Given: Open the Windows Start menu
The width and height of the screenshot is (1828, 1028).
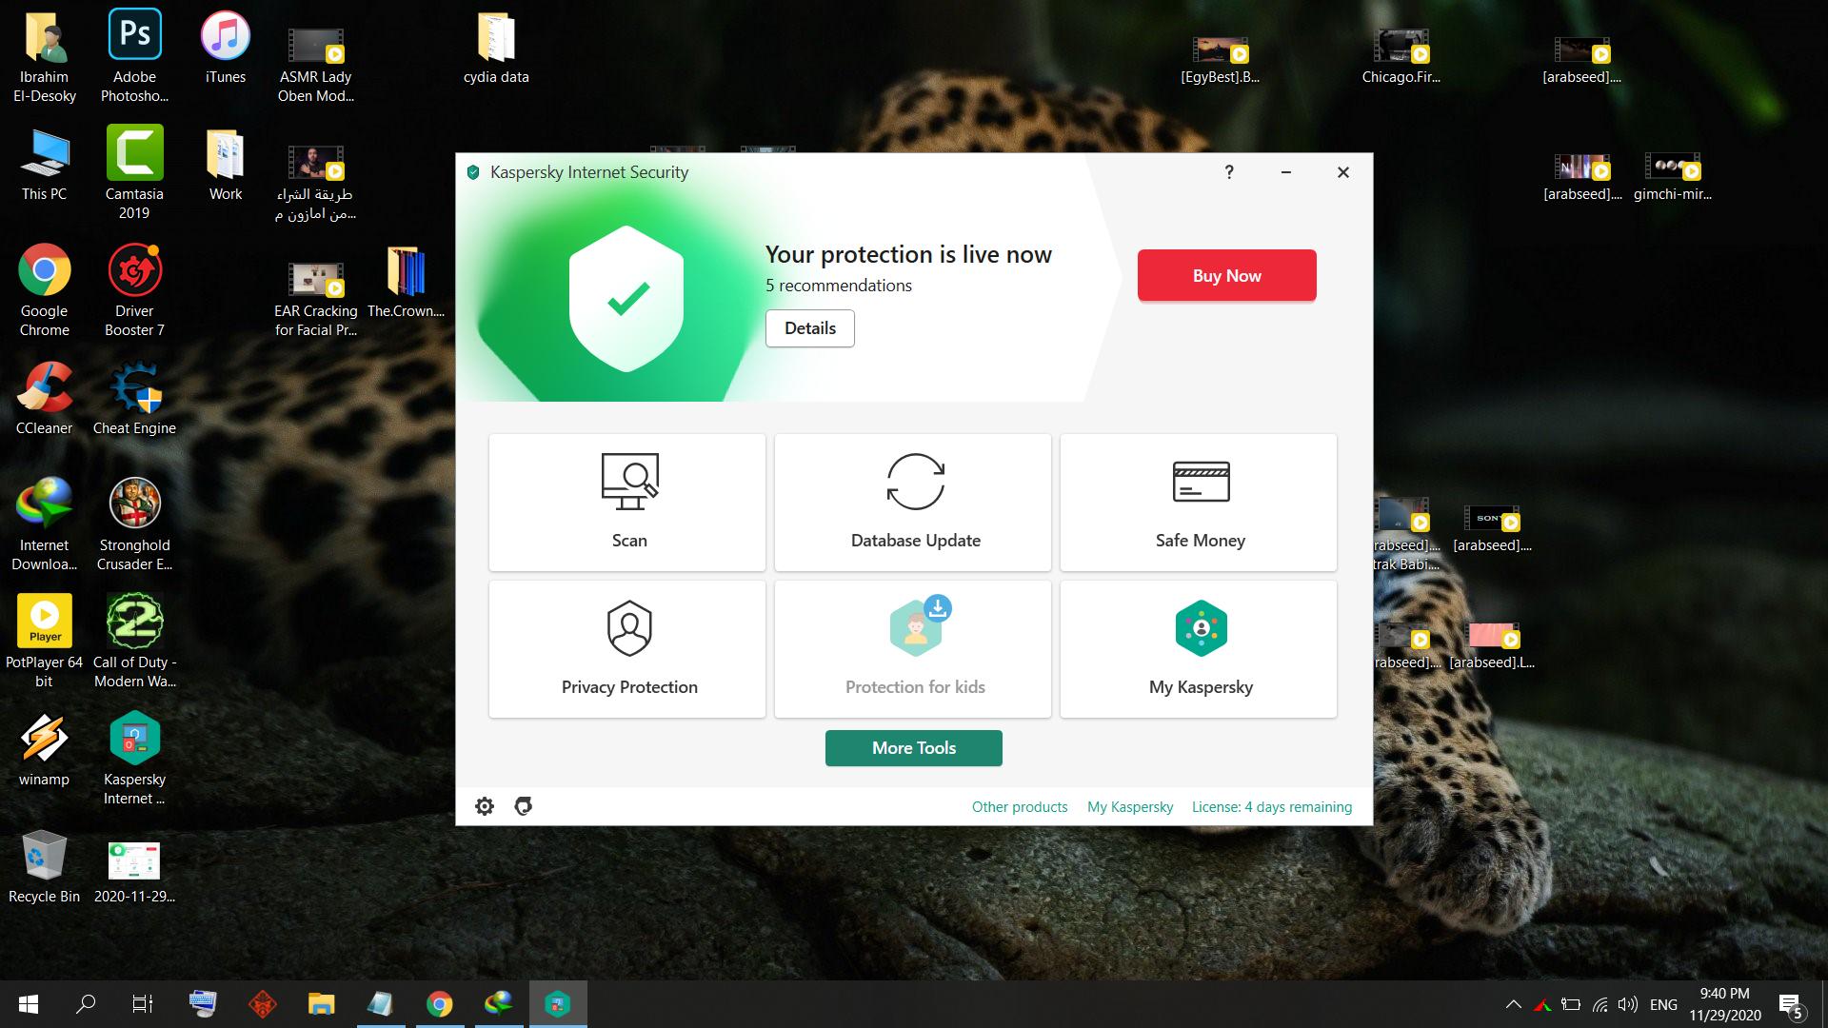Looking at the screenshot, I should coord(29,1004).
